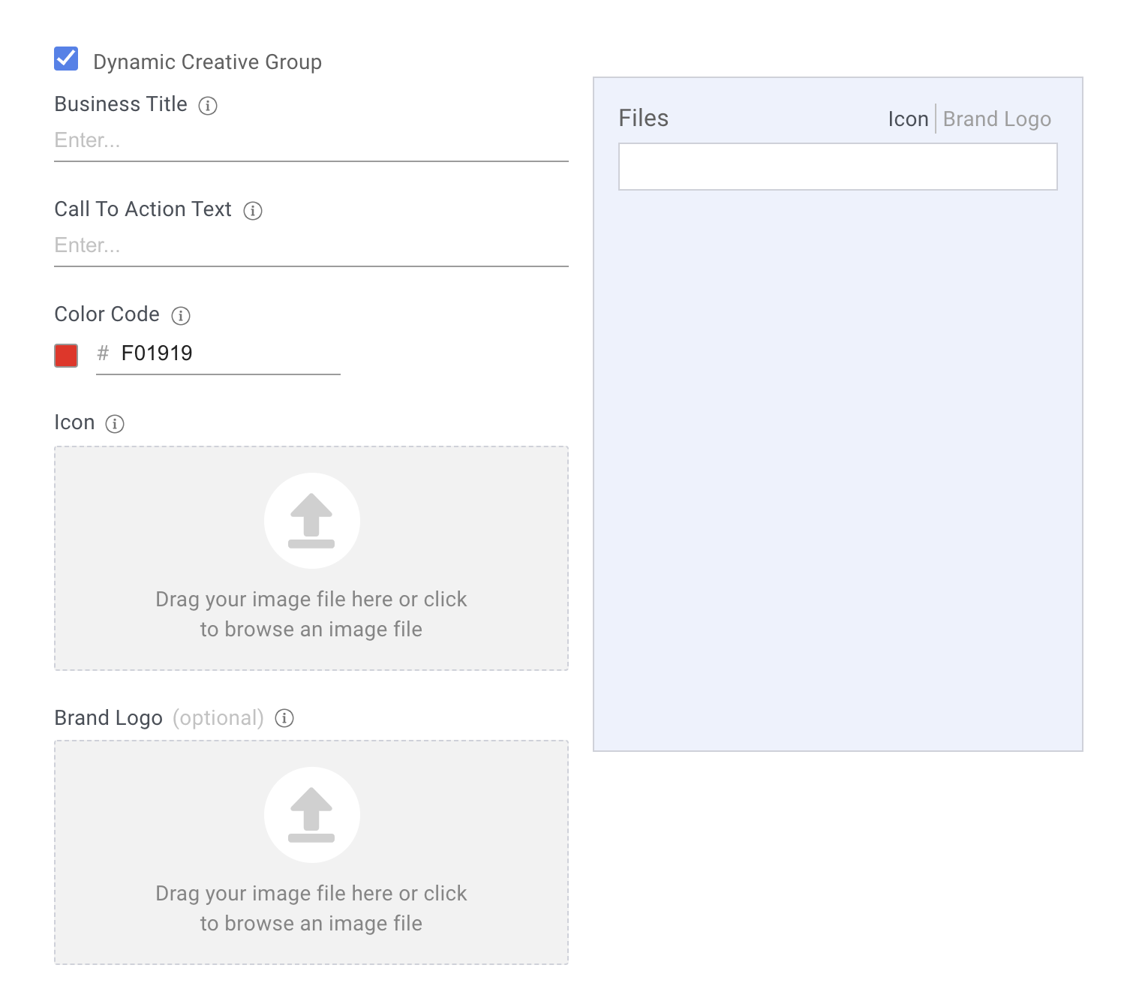This screenshot has width=1145, height=998.
Task: Click the upload arrow in Brand Logo dropzone
Action: 311,814
